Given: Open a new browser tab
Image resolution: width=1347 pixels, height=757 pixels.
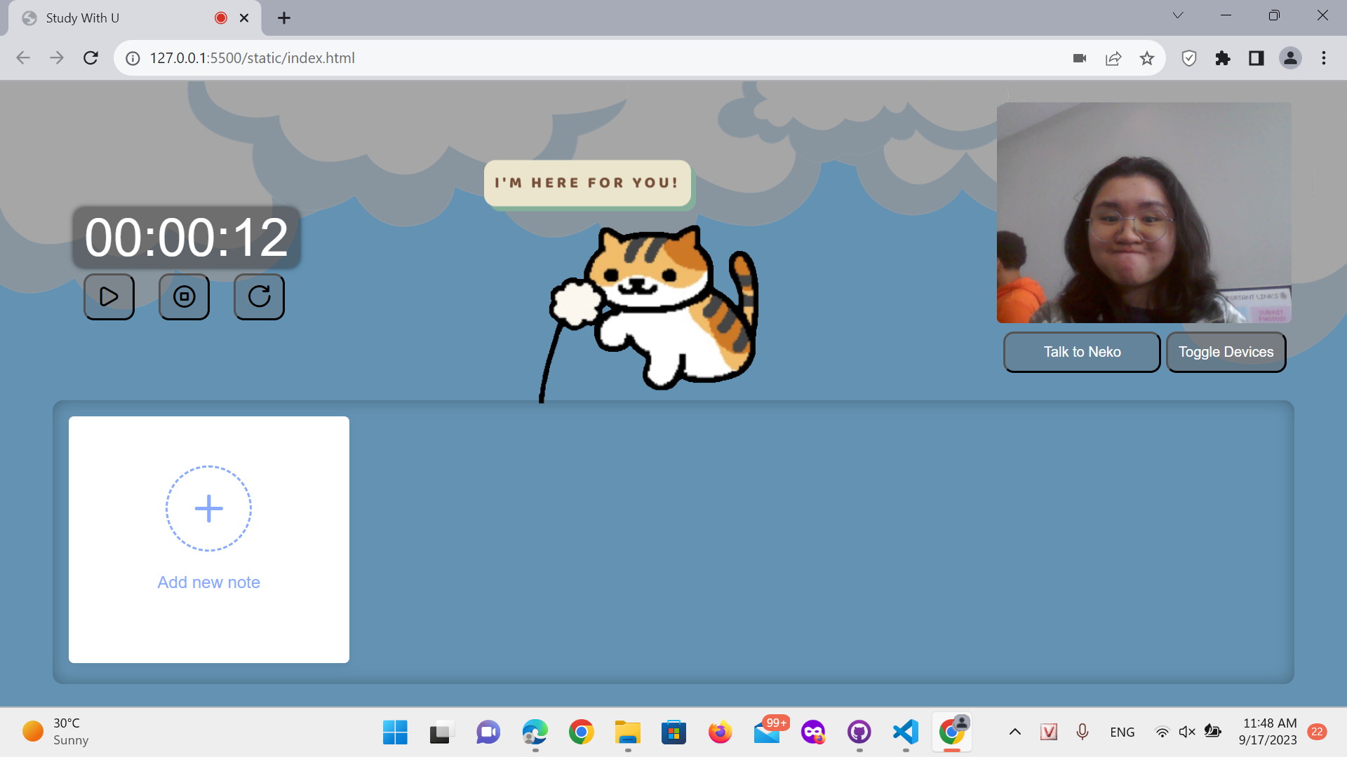Looking at the screenshot, I should point(283,18).
